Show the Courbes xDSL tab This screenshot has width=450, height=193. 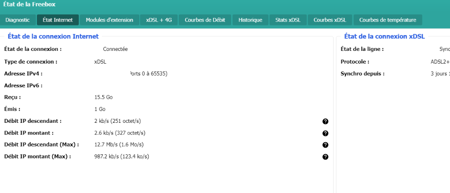tap(330, 20)
